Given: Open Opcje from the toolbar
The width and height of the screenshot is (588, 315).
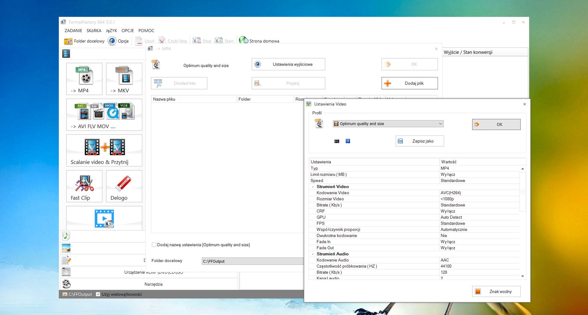Looking at the screenshot, I should click(x=118, y=41).
